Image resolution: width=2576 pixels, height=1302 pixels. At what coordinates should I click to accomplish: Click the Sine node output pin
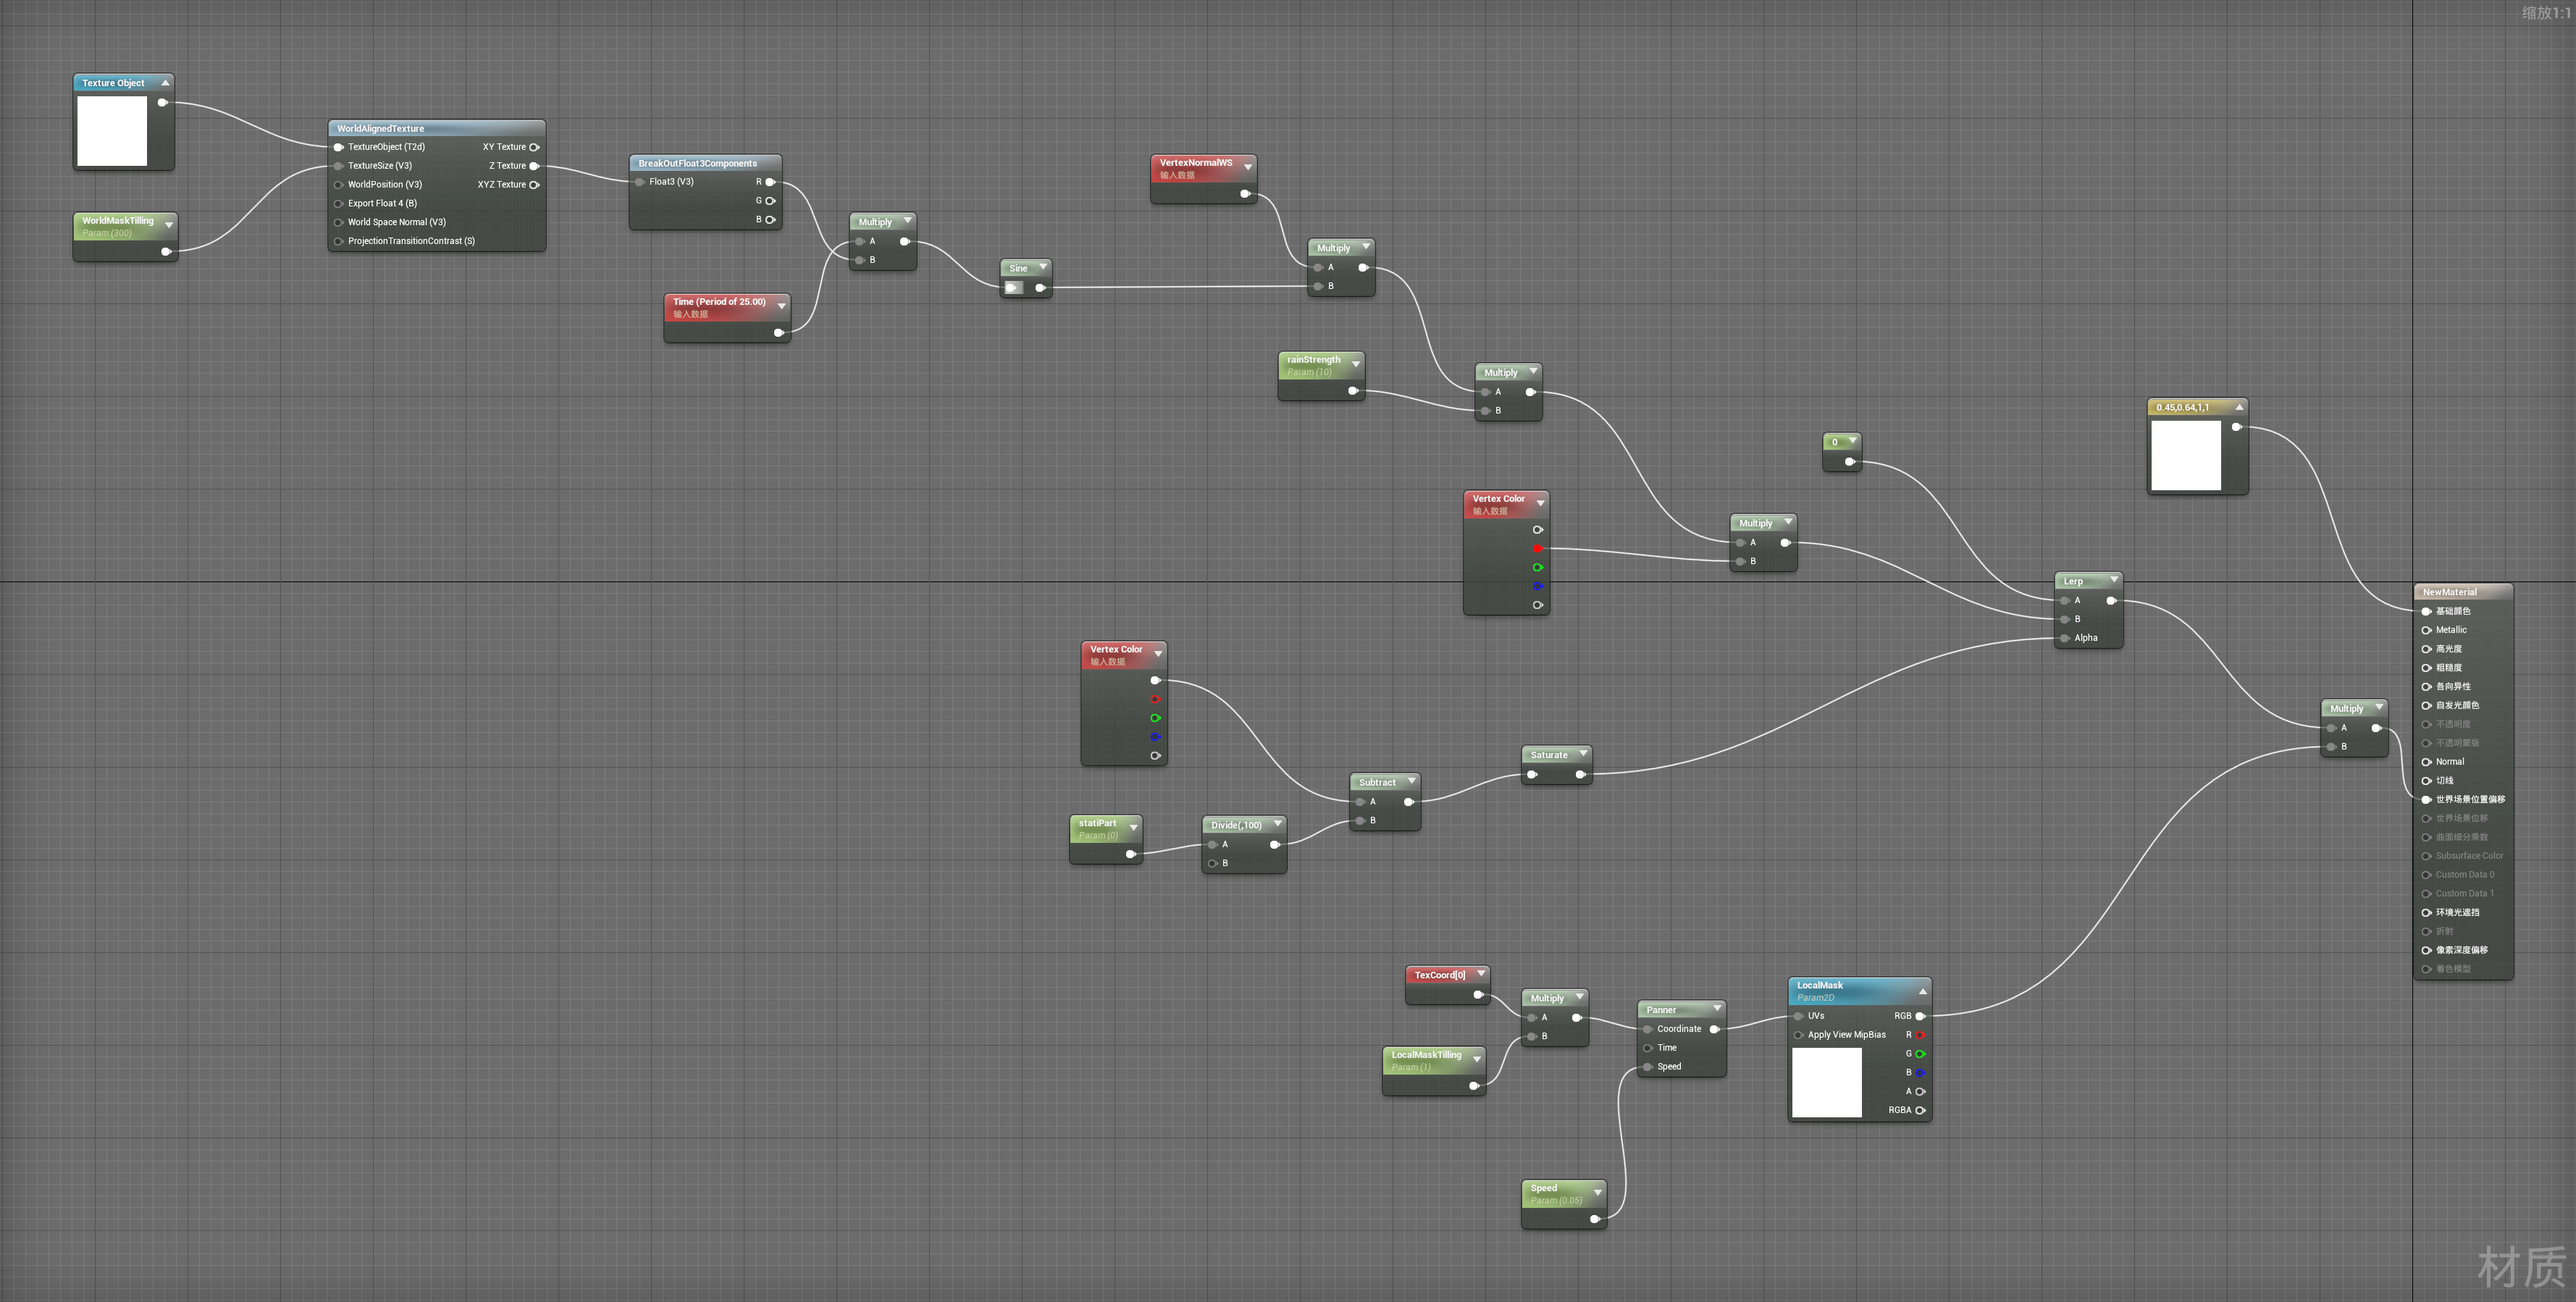click(x=1041, y=287)
